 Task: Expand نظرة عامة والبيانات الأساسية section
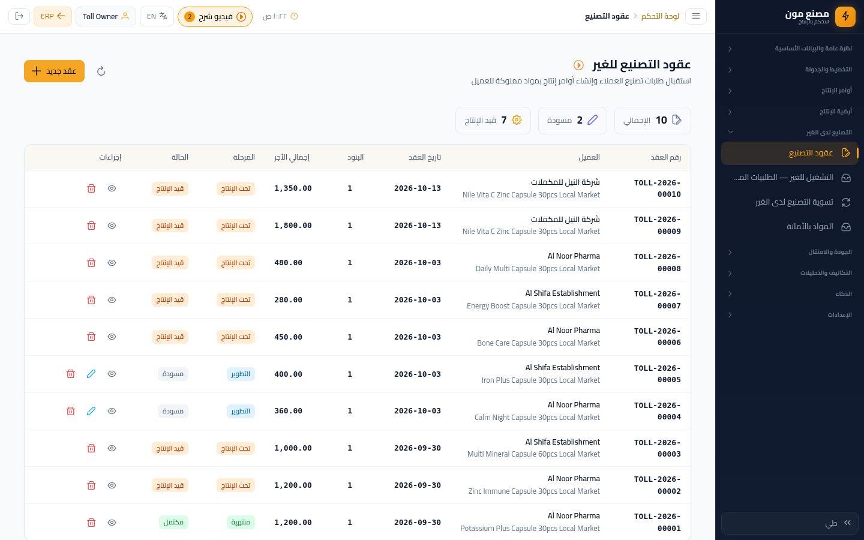point(790,49)
